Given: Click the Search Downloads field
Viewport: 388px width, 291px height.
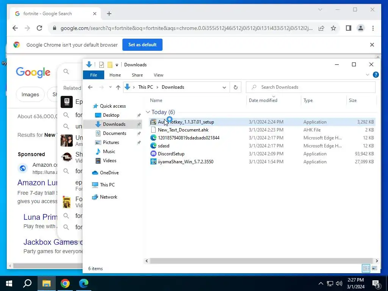Looking at the screenshot, I should (311, 87).
